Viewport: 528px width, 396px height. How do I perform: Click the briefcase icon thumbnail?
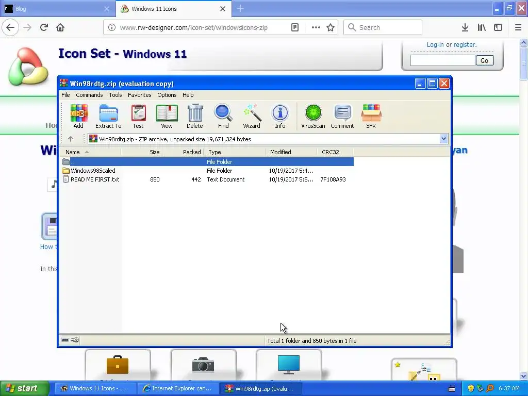point(118,365)
